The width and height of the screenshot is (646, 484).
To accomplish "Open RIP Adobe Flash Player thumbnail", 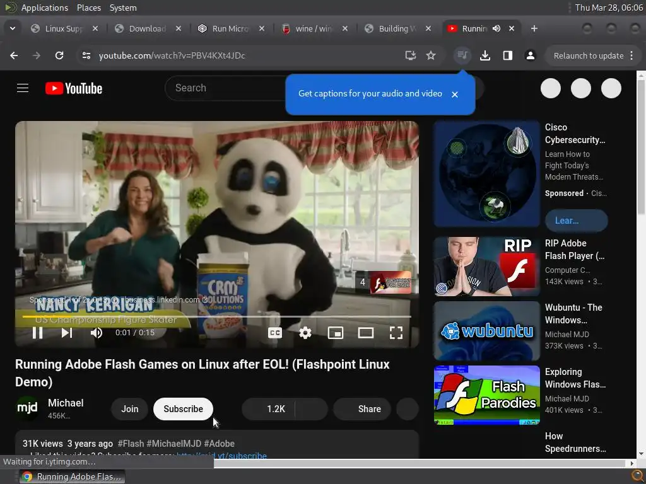I will [486, 267].
